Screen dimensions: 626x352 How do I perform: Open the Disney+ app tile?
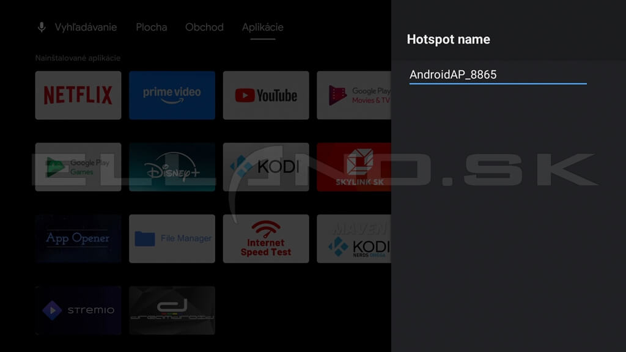point(172,167)
